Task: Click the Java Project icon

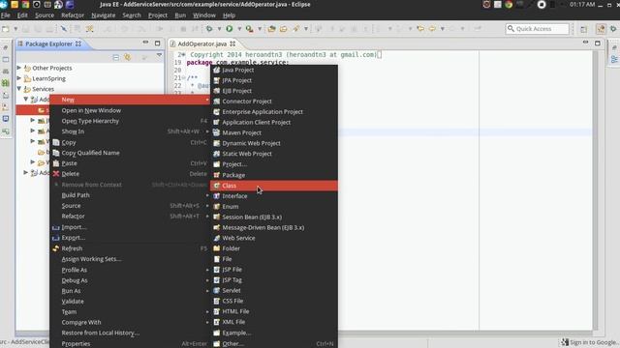Action: point(216,70)
